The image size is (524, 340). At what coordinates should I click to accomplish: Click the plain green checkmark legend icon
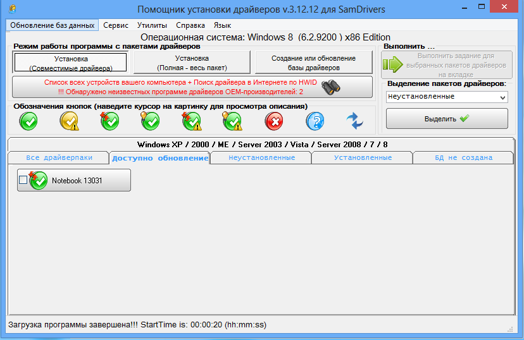coord(28,121)
